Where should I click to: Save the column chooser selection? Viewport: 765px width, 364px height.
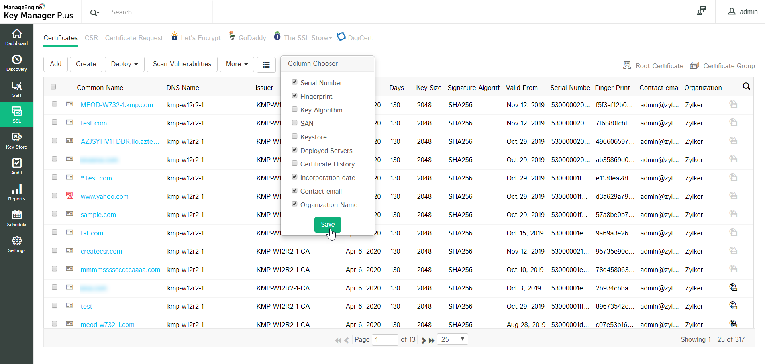(328, 224)
